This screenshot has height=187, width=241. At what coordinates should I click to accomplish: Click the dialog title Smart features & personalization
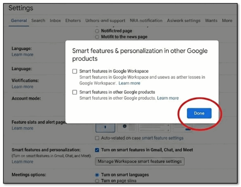[140, 54]
